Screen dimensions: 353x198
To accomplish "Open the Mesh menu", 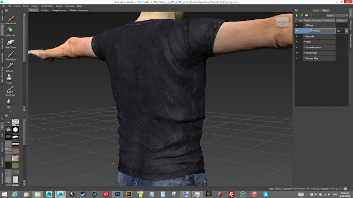I will tap(26, 6).
